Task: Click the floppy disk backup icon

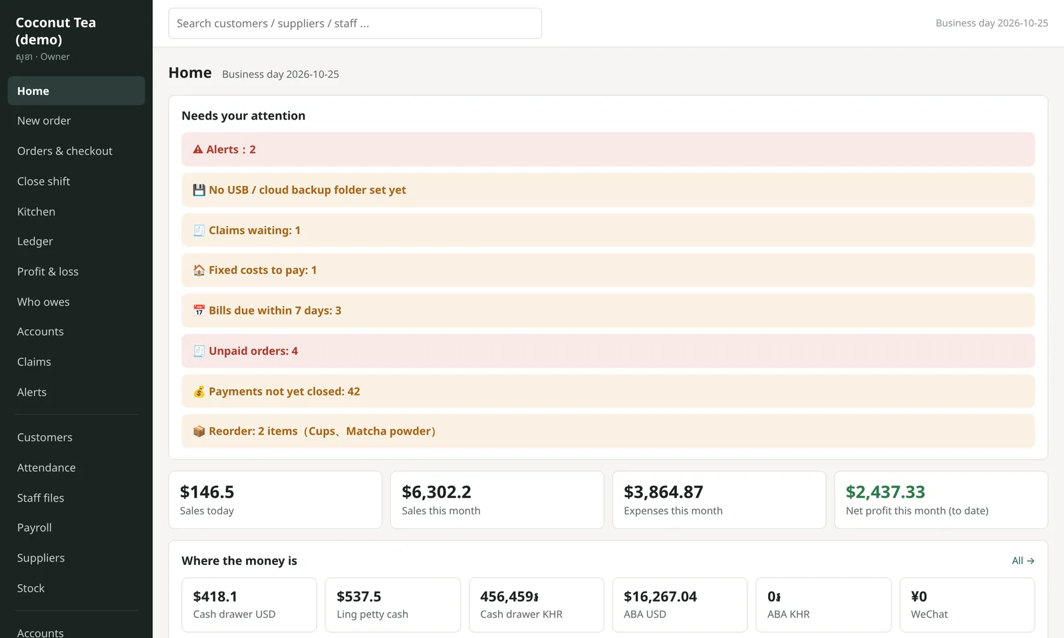Action: click(x=199, y=190)
